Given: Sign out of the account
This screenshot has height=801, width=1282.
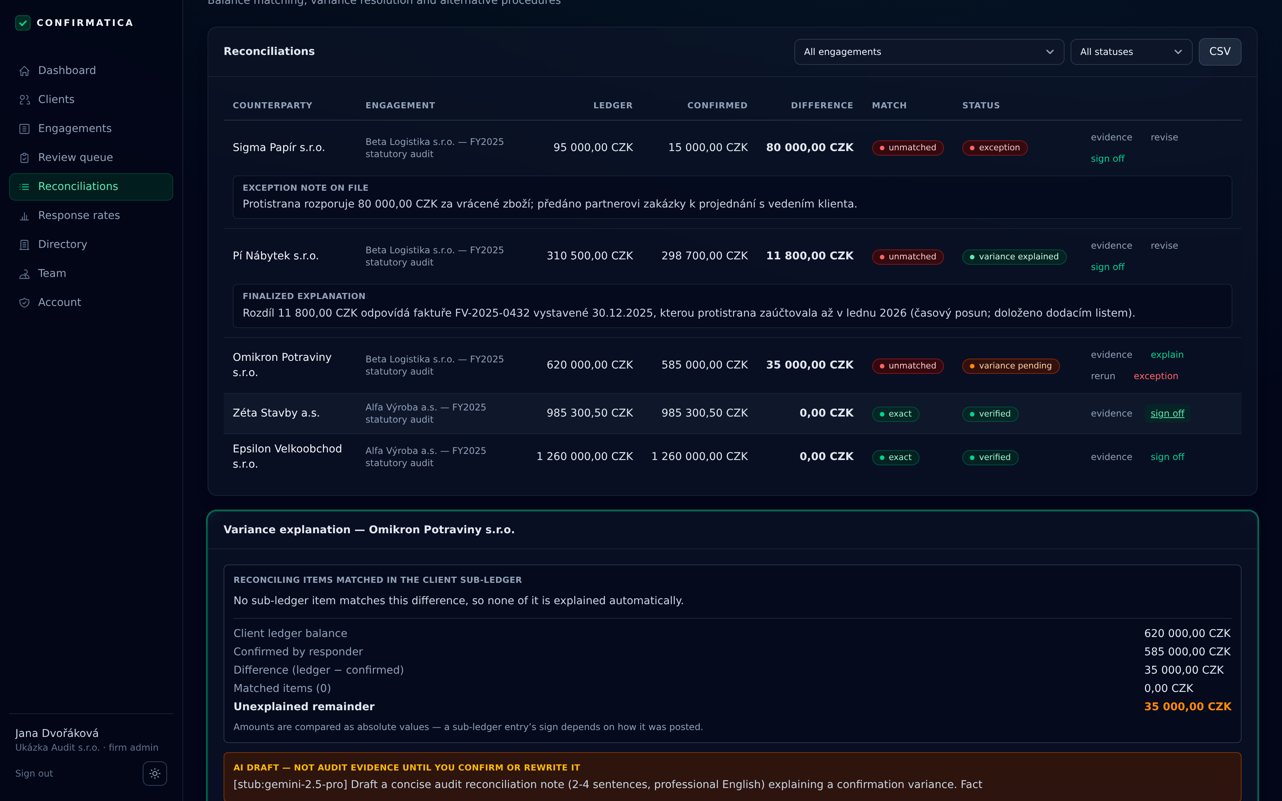Looking at the screenshot, I should click(x=34, y=774).
